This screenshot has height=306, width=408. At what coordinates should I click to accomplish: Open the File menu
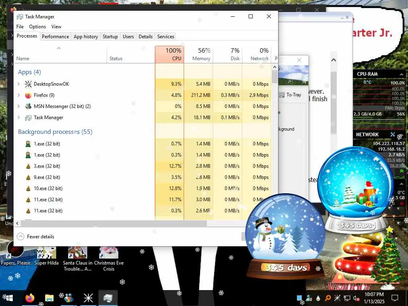(20, 27)
